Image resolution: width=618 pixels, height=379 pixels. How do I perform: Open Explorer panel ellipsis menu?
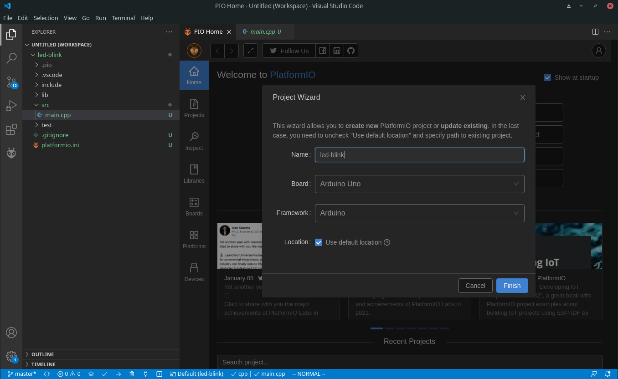point(169,32)
